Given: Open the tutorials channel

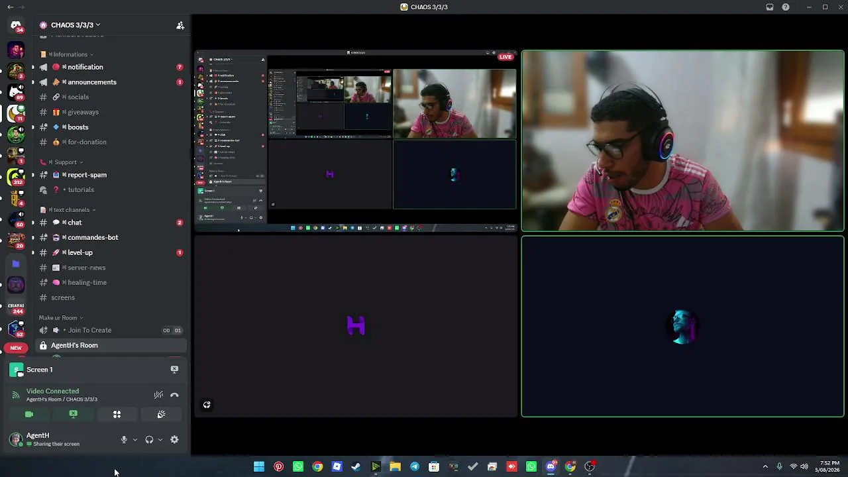Looking at the screenshot, I should [111, 189].
